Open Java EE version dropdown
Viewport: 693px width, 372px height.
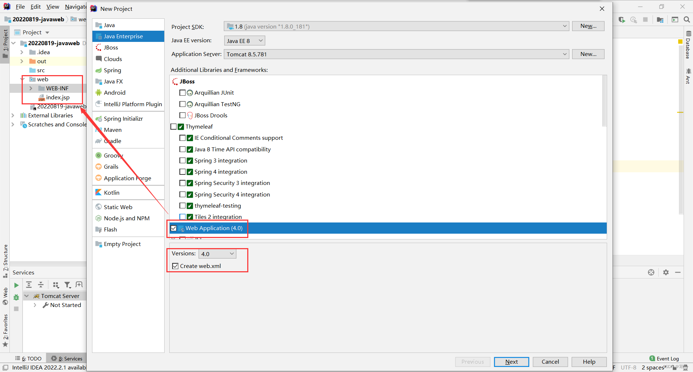click(x=245, y=41)
